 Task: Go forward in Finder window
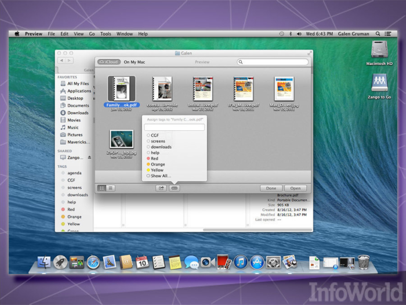(x=69, y=60)
